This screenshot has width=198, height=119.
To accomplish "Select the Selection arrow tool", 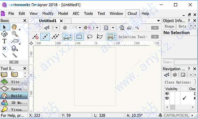I will 5,27.
